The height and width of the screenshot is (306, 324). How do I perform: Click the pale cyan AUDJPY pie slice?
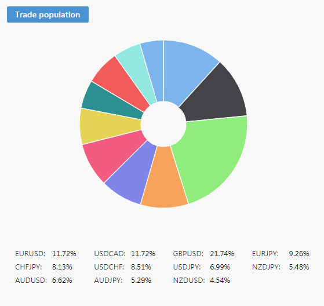tap(137, 70)
